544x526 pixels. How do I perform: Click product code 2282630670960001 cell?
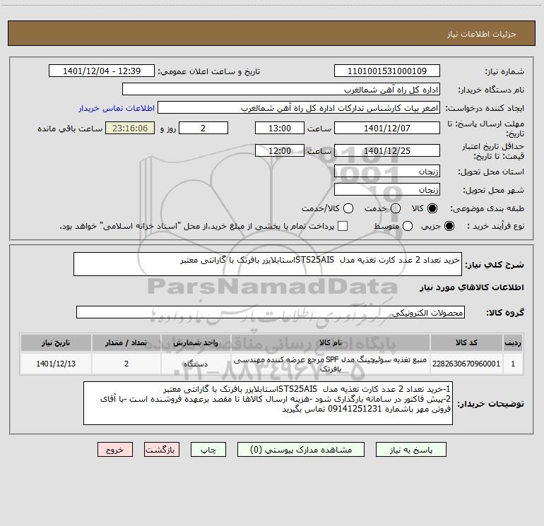pyautogui.click(x=466, y=364)
